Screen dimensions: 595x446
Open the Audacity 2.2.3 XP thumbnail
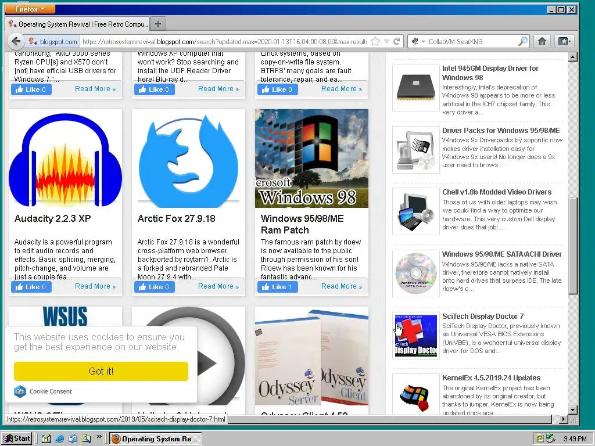[x=65, y=159]
